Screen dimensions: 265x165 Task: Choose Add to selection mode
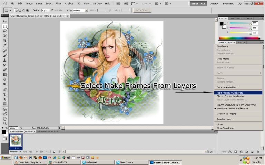tap(20, 10)
